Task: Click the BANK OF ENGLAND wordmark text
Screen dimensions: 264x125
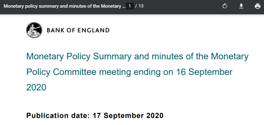Action: pyautogui.click(x=78, y=30)
